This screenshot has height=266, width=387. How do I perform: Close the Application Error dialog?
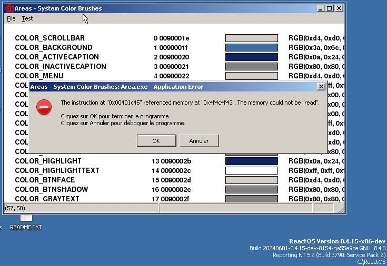point(321,87)
